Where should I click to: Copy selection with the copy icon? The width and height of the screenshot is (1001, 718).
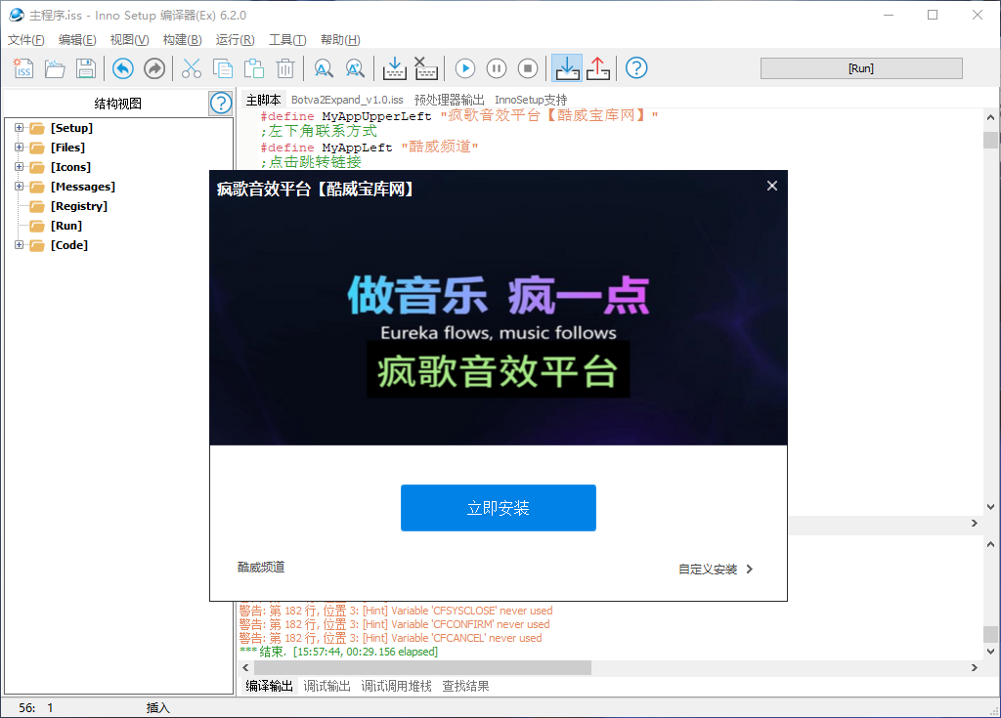(223, 68)
